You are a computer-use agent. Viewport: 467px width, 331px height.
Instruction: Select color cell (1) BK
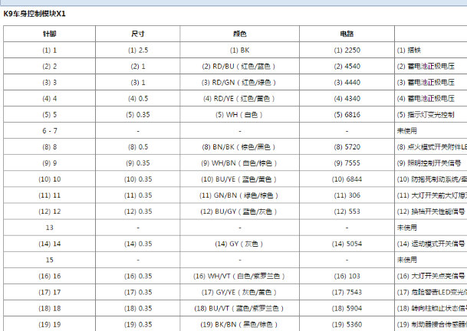click(x=240, y=50)
